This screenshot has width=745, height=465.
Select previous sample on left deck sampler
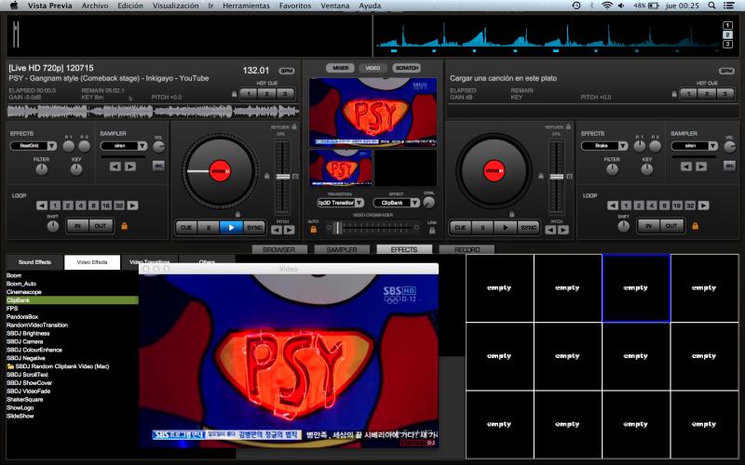pyautogui.click(x=115, y=166)
